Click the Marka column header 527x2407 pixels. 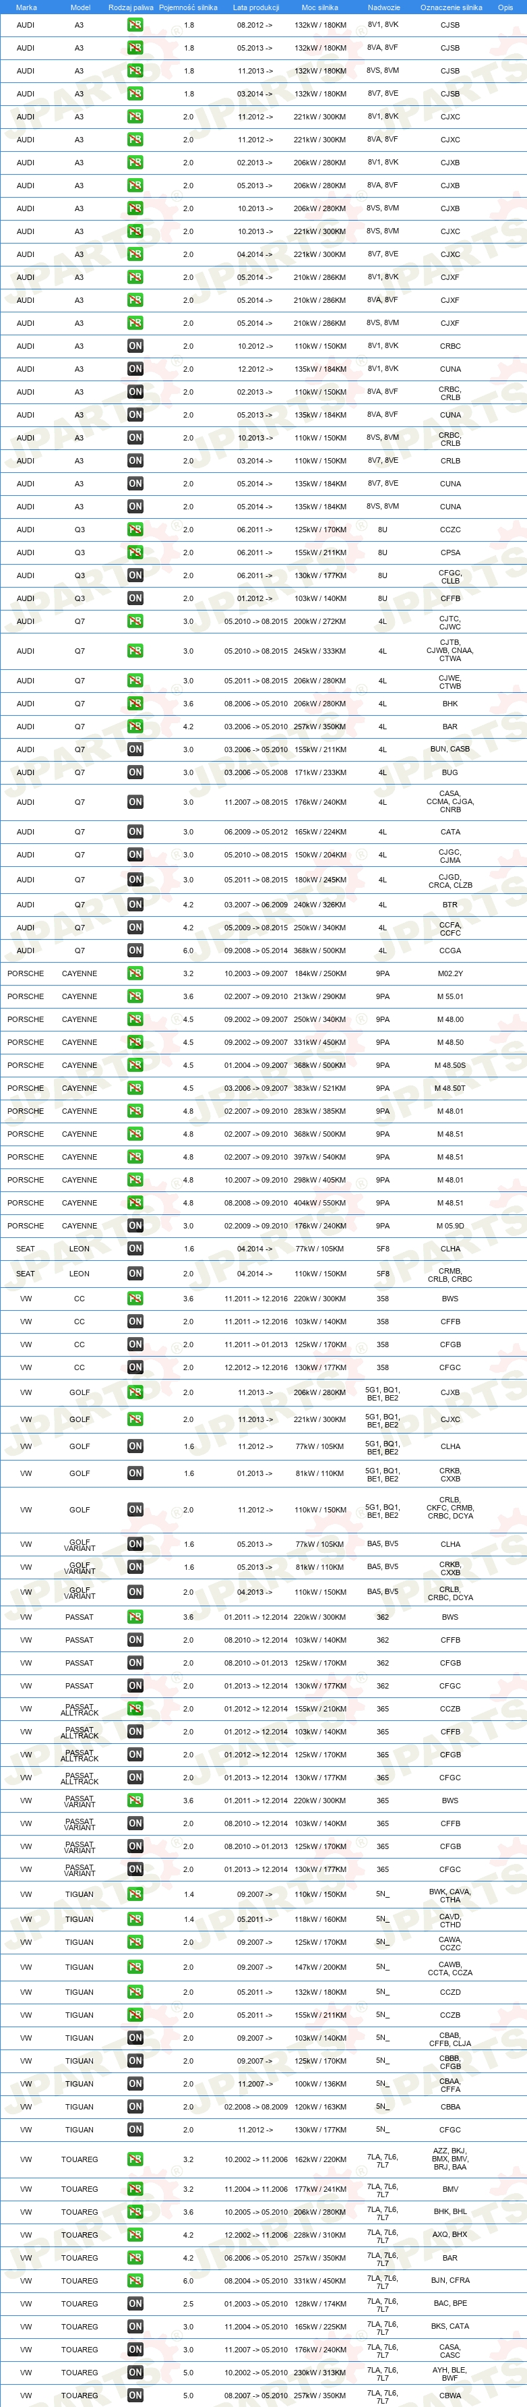tap(26, 7)
